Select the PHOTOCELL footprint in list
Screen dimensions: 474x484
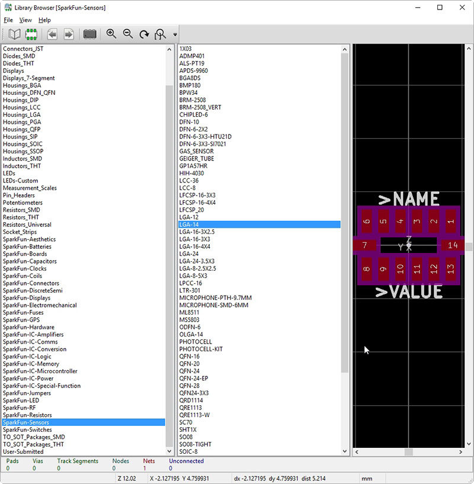(196, 342)
